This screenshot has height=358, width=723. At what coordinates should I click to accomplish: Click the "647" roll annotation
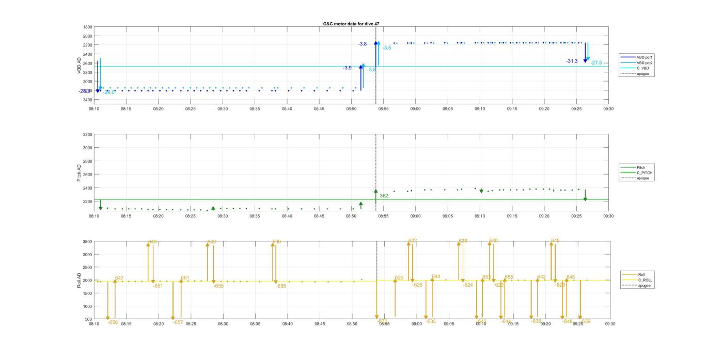coord(119,278)
